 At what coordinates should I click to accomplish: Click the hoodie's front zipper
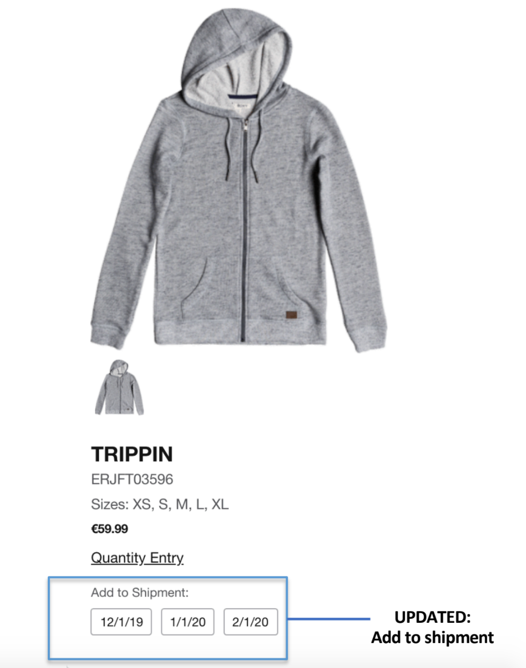click(x=244, y=229)
